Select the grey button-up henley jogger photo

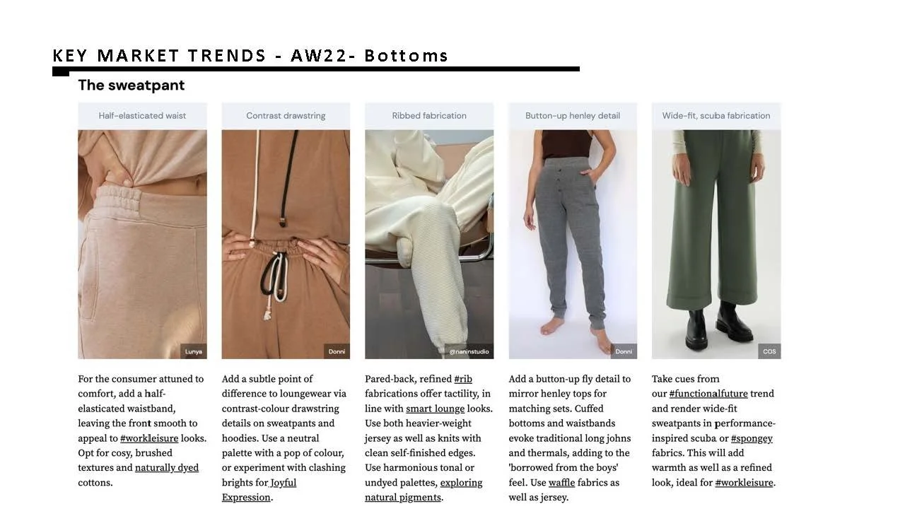pyautogui.click(x=573, y=244)
